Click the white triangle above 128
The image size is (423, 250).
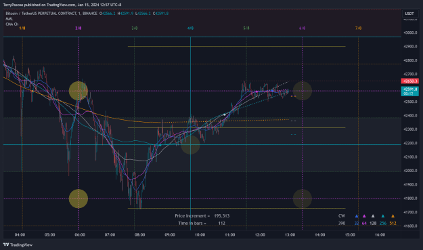pyautogui.click(x=373, y=216)
